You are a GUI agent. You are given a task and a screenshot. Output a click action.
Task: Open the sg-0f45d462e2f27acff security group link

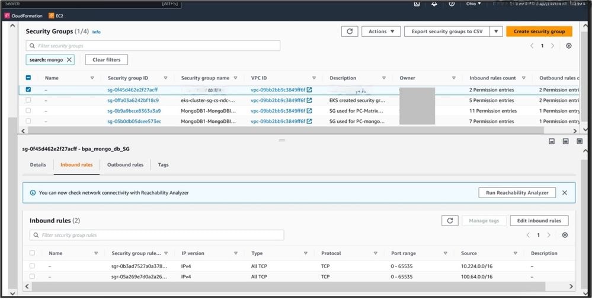tap(133, 90)
